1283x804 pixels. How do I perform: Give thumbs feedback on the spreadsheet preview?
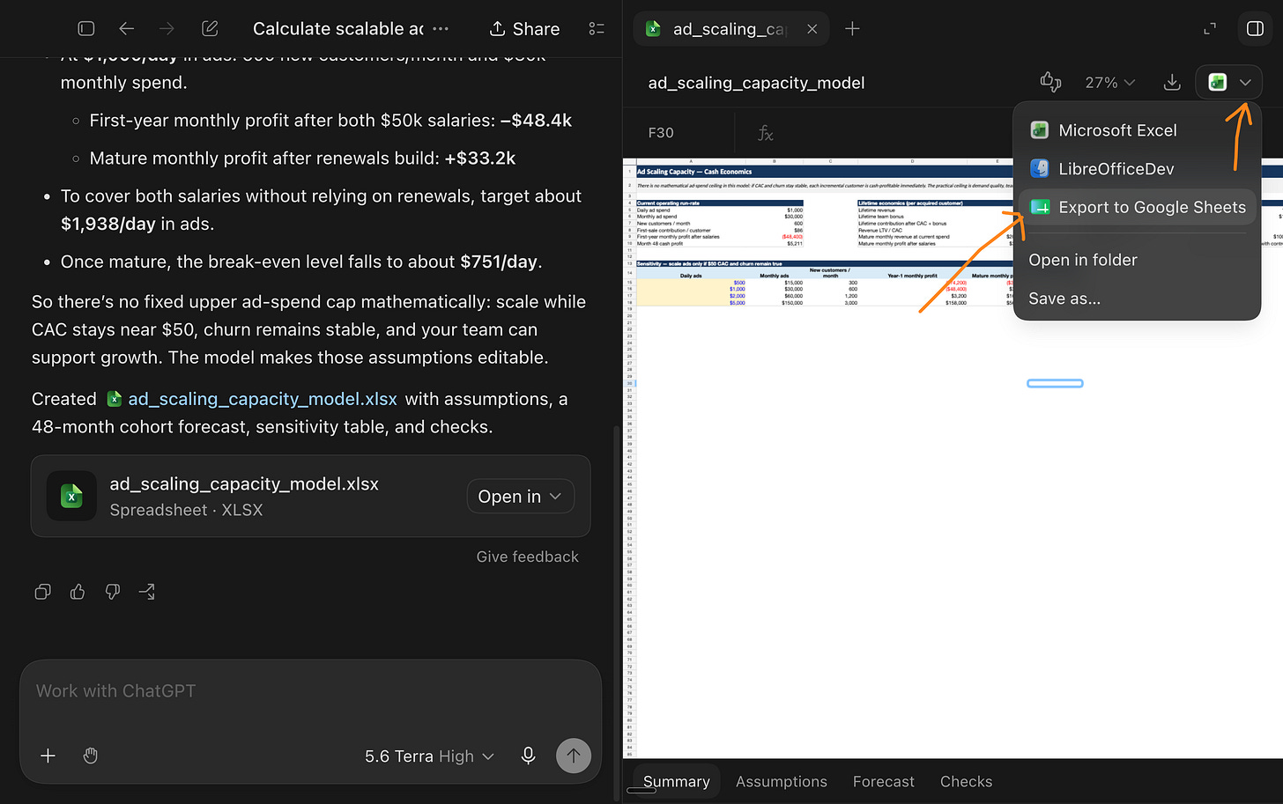pos(1050,82)
